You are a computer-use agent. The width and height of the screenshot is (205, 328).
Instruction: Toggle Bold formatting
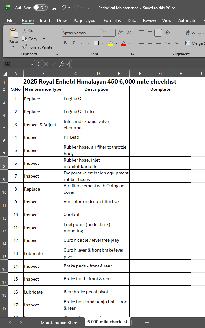65,43
